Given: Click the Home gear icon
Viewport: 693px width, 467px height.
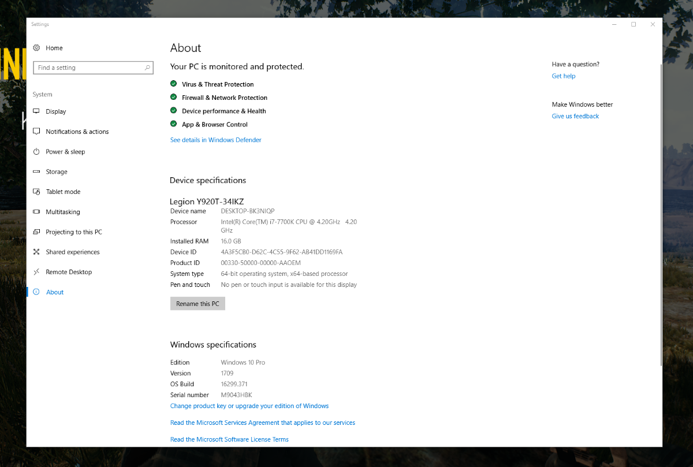Looking at the screenshot, I should click(x=36, y=48).
